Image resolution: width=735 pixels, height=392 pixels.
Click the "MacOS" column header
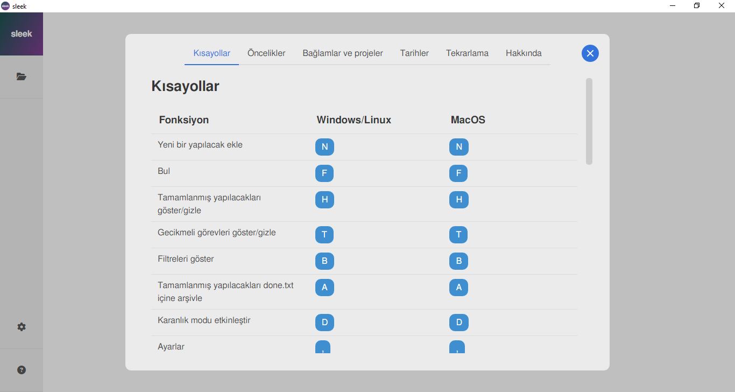468,120
